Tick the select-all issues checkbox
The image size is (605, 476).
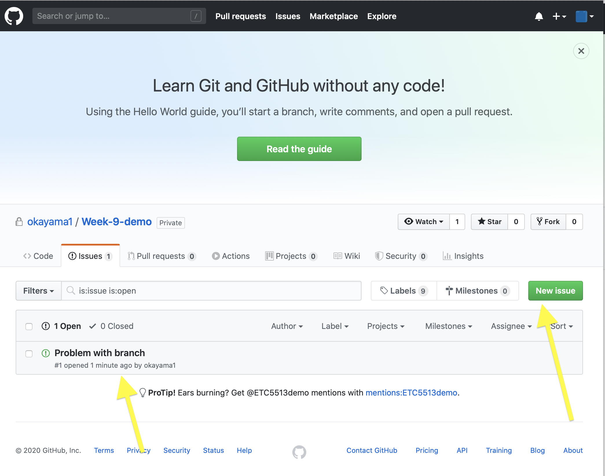[29, 327]
